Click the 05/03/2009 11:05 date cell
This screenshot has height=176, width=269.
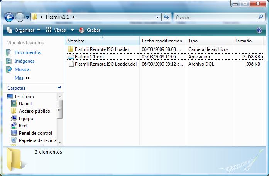click(161, 57)
